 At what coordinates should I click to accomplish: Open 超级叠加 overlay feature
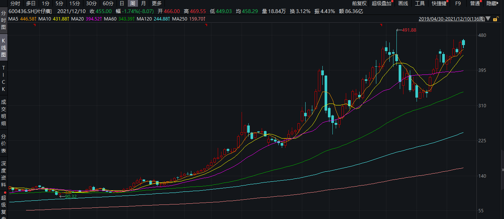(382, 3)
